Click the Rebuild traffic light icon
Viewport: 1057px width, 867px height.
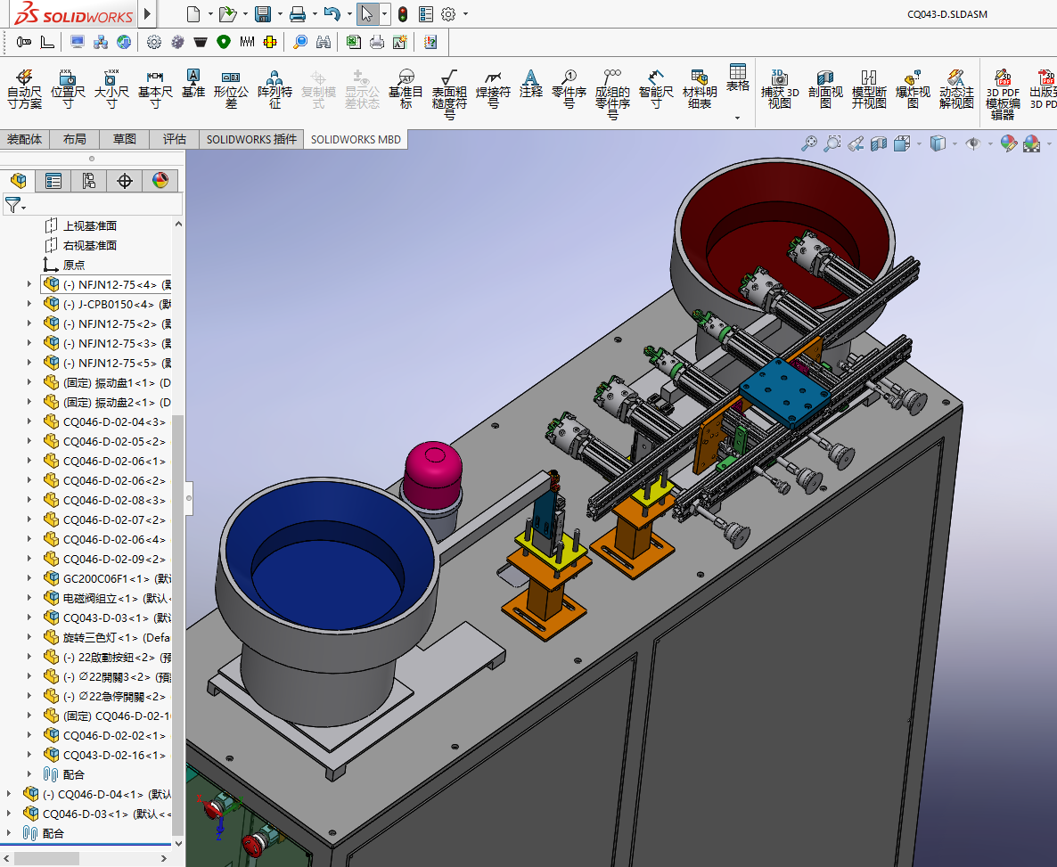(403, 14)
